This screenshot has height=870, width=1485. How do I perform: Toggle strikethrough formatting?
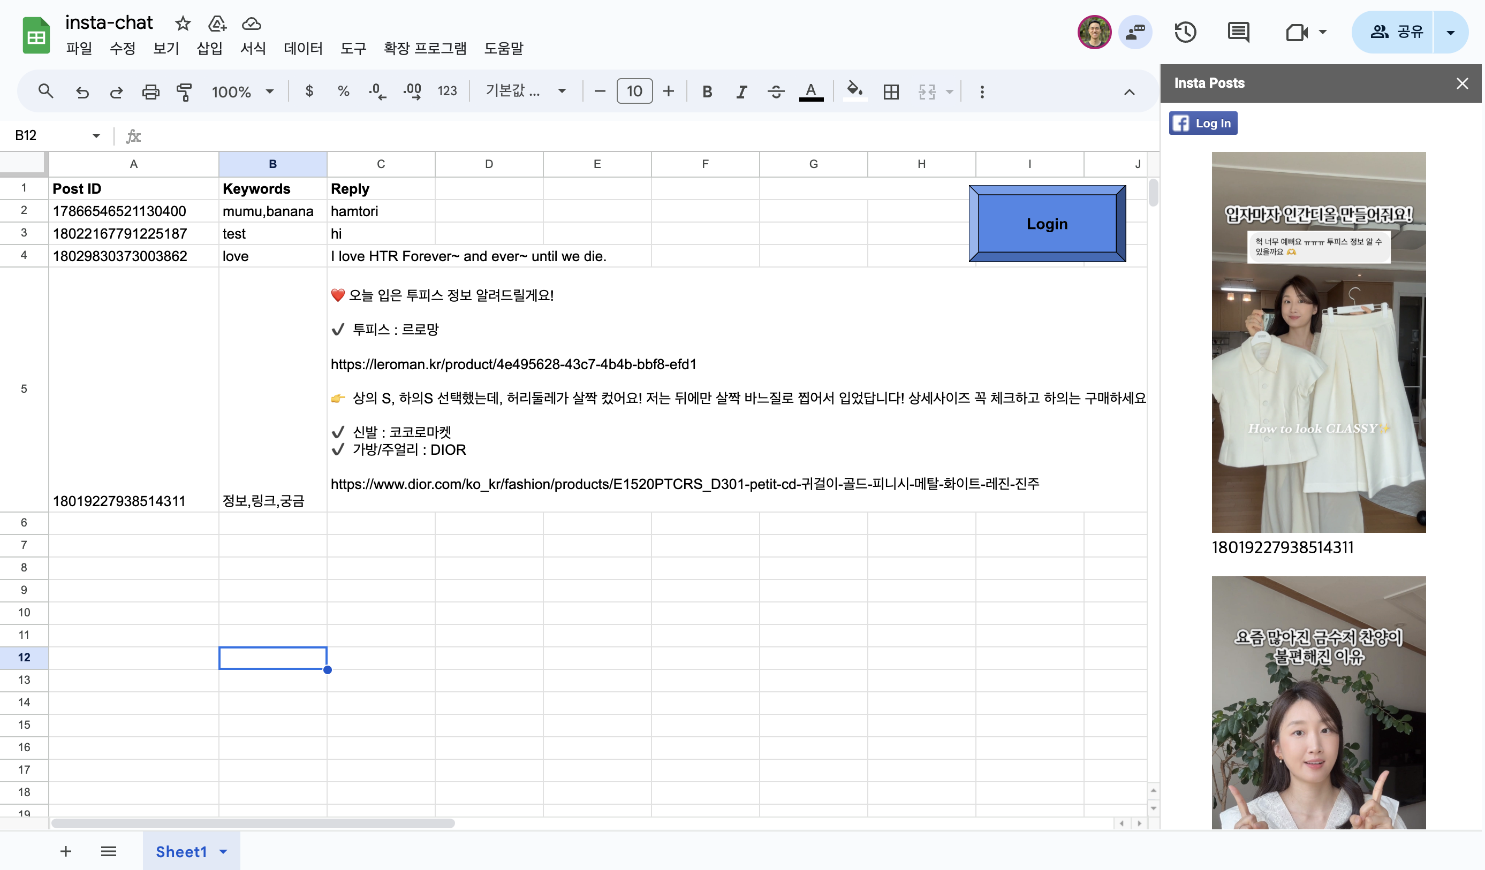(x=776, y=92)
